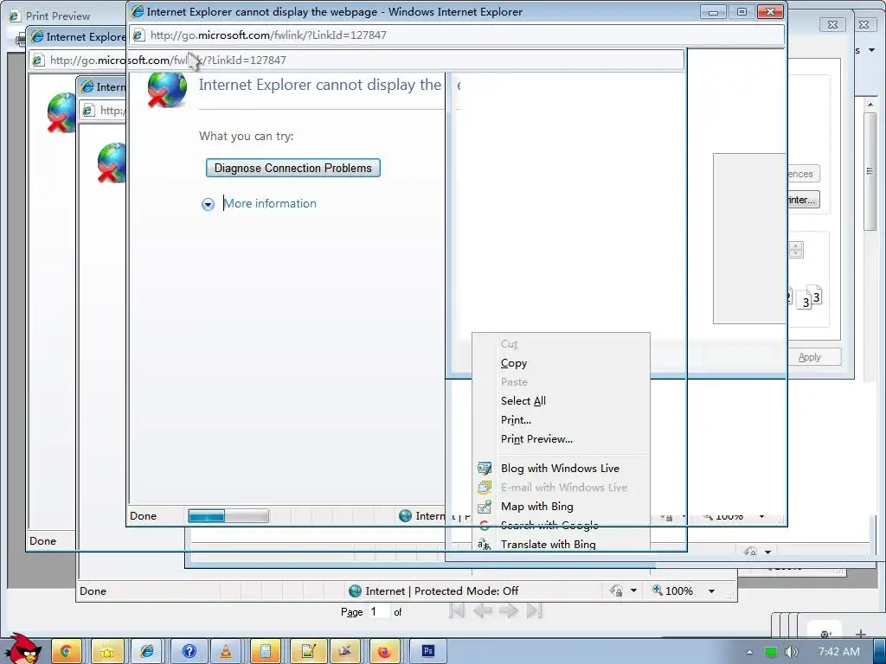Open Photoshop from the taskbar
The height and width of the screenshot is (664, 886).
point(427,652)
